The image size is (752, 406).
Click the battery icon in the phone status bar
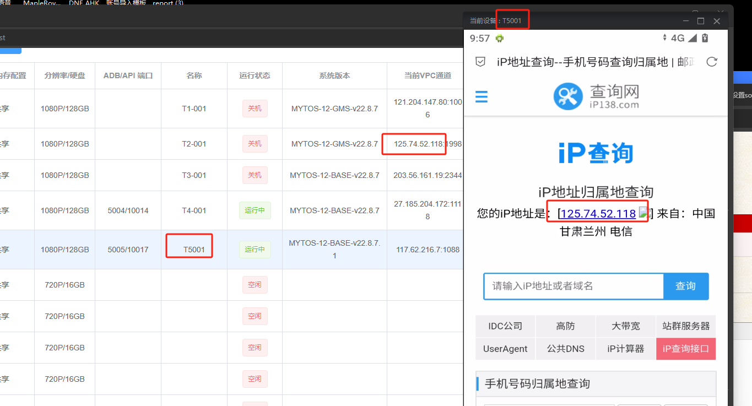coord(705,38)
